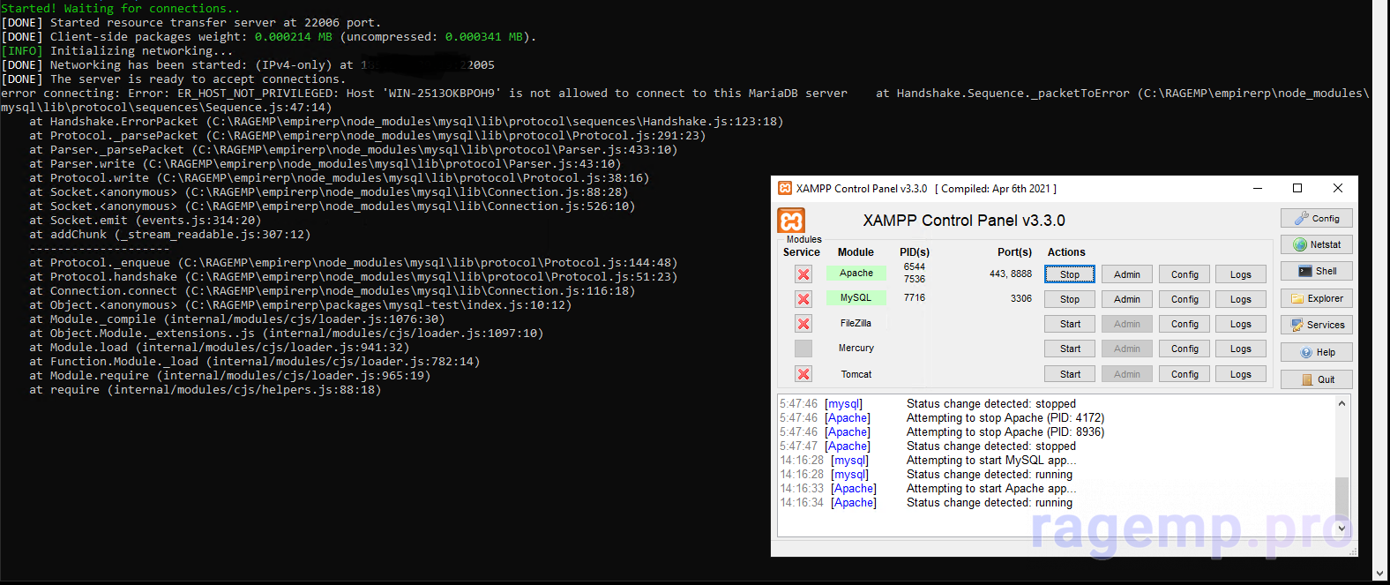Image resolution: width=1390 pixels, height=585 pixels.
Task: Open the MySQL Logs menu
Action: pos(1241,299)
